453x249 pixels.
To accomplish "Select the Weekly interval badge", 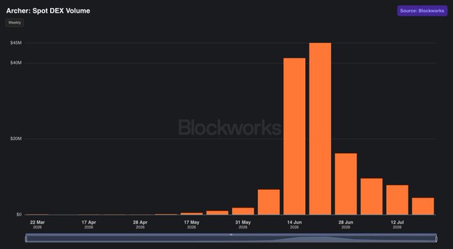I will pos(15,23).
